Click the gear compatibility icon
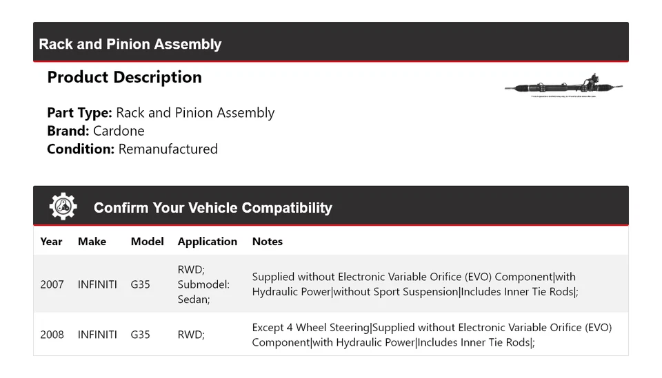The image size is (662, 378). pyautogui.click(x=63, y=207)
